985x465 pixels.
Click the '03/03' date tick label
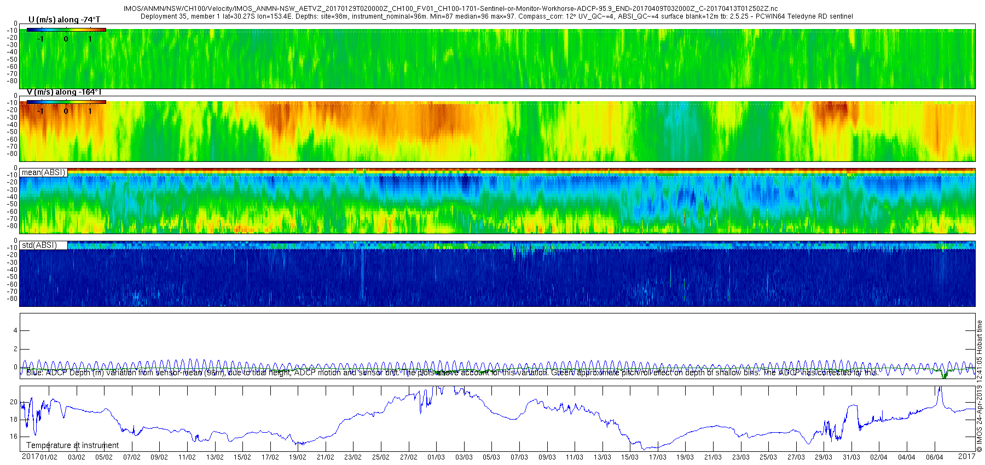464,457
